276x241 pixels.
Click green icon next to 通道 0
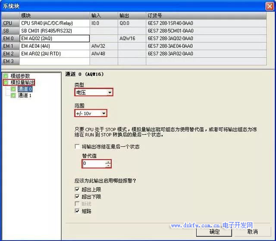tap(13, 89)
